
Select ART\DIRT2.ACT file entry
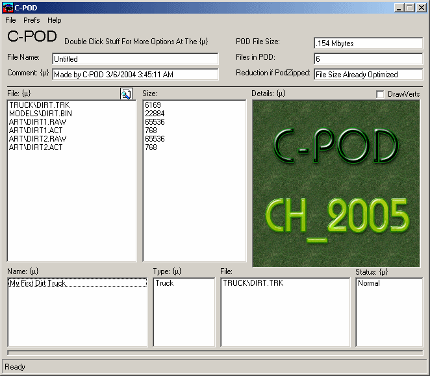[x=36, y=147]
